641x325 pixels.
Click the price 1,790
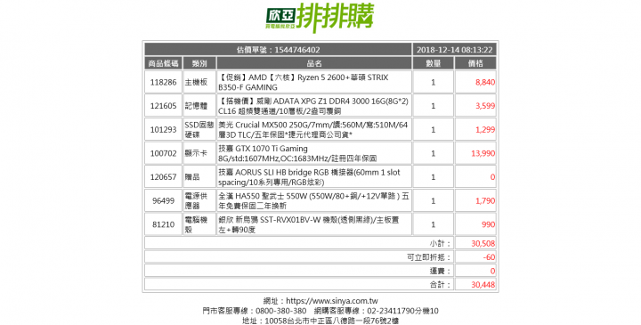(x=485, y=200)
